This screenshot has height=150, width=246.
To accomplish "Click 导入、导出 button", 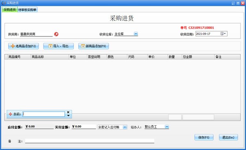I will coord(58,46).
